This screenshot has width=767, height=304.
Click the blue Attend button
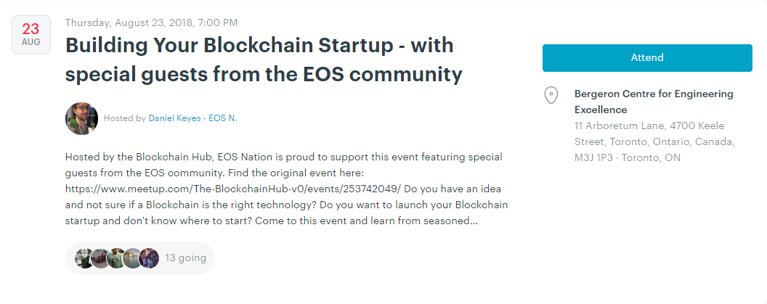coord(647,57)
